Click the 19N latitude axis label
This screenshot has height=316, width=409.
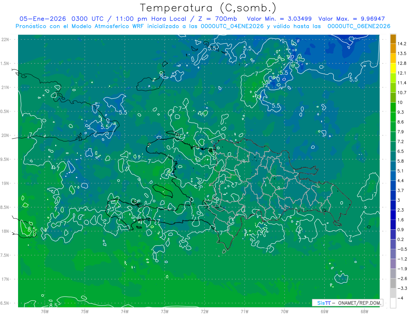pyautogui.click(x=5, y=183)
